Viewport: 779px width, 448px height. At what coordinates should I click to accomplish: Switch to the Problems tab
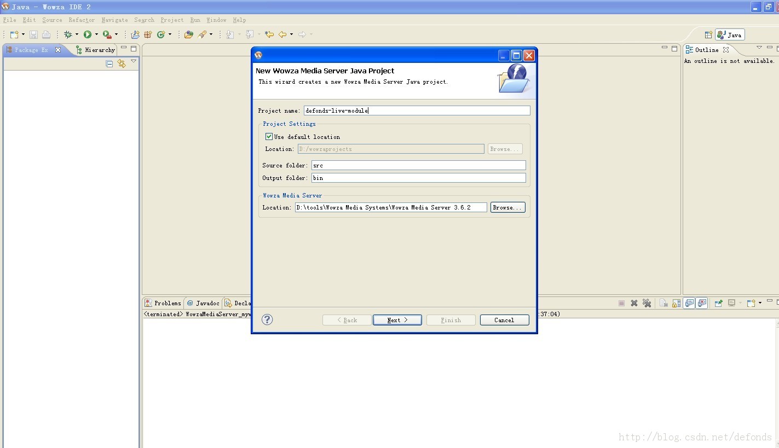[x=163, y=303]
